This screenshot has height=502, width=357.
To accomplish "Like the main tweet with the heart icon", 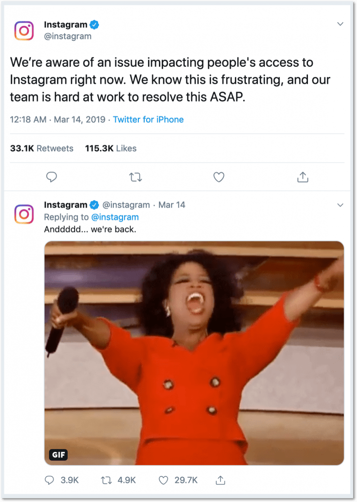I will pyautogui.click(x=219, y=177).
